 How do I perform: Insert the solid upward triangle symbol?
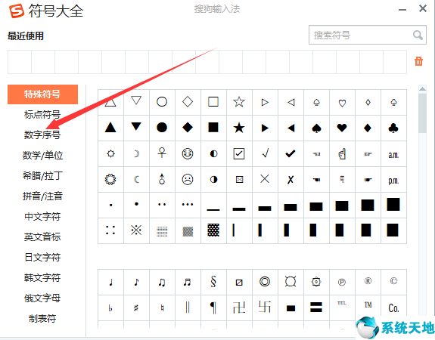[x=110, y=128]
